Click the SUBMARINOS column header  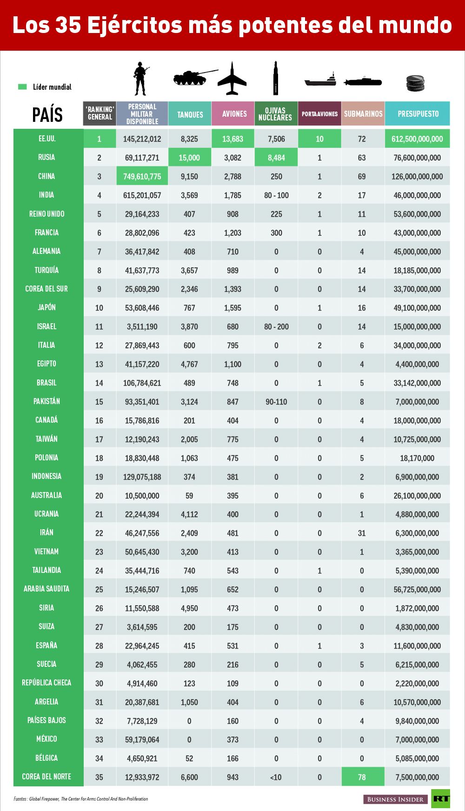pos(363,114)
